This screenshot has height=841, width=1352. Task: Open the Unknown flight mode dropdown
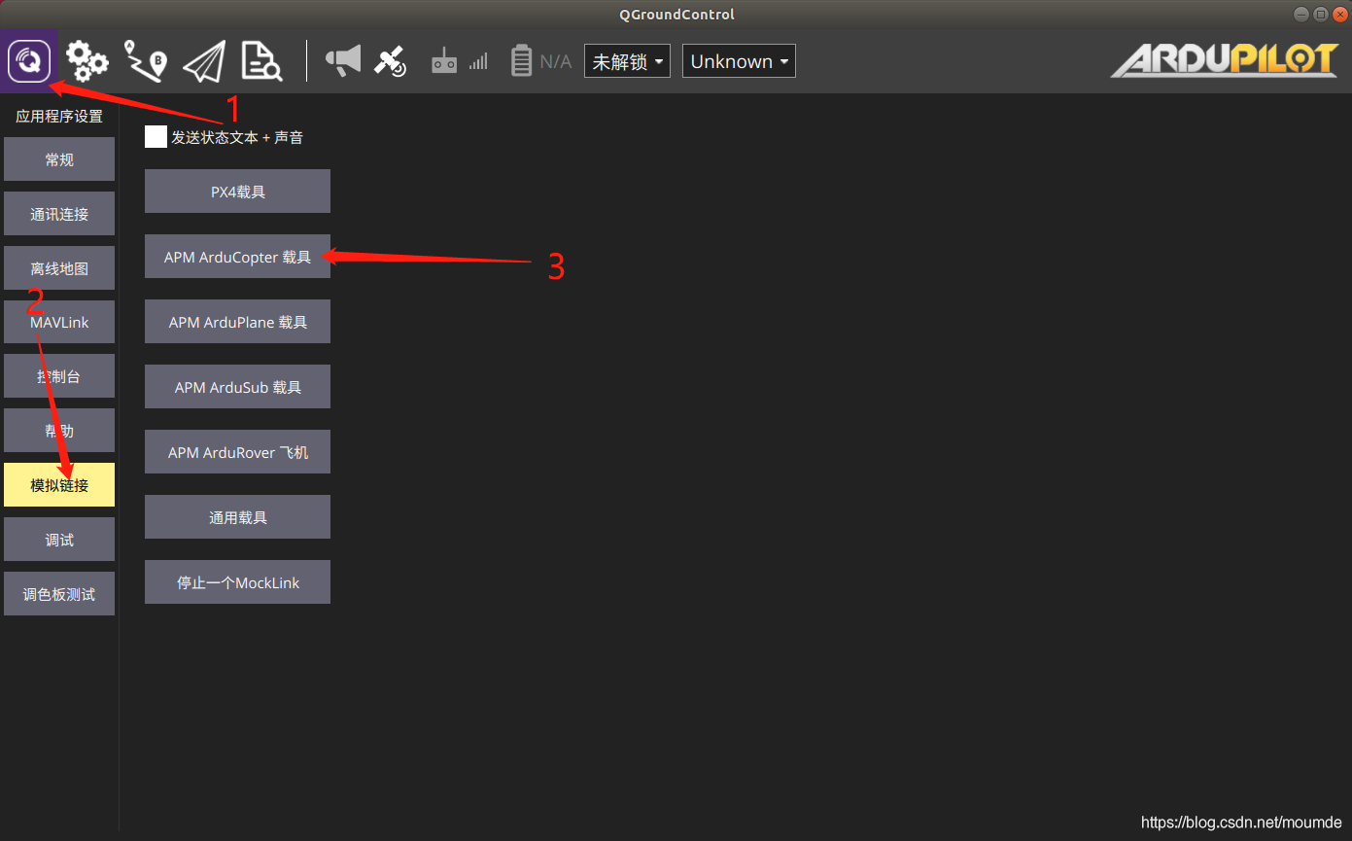click(739, 61)
